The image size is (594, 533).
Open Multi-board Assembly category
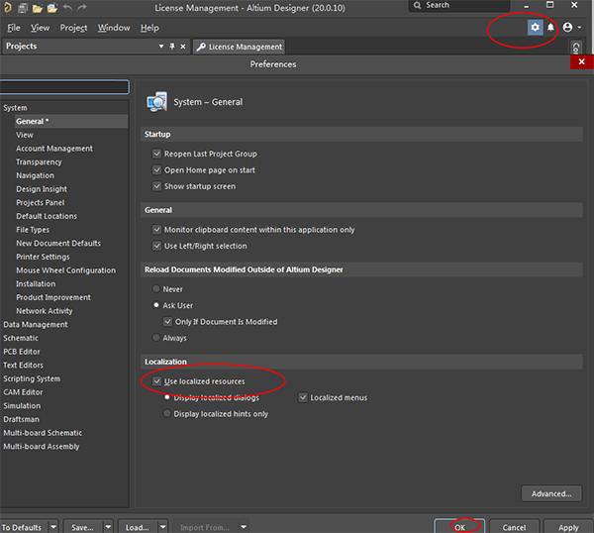coord(42,446)
